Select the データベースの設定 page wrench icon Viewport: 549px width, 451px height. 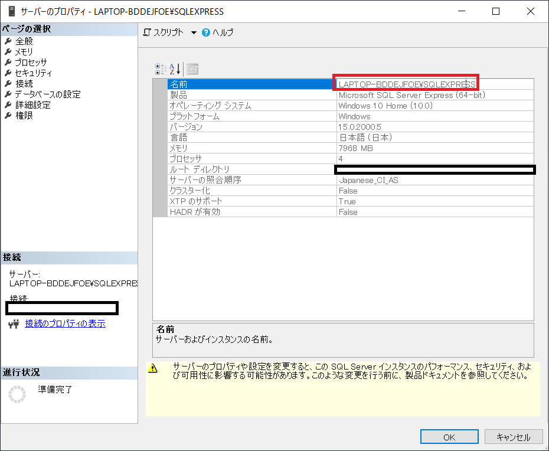click(8, 94)
